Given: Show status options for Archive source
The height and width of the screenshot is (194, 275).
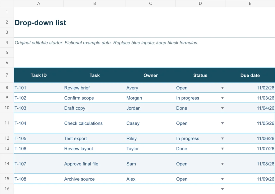Looking at the screenshot, I should pyautogui.click(x=222, y=179).
